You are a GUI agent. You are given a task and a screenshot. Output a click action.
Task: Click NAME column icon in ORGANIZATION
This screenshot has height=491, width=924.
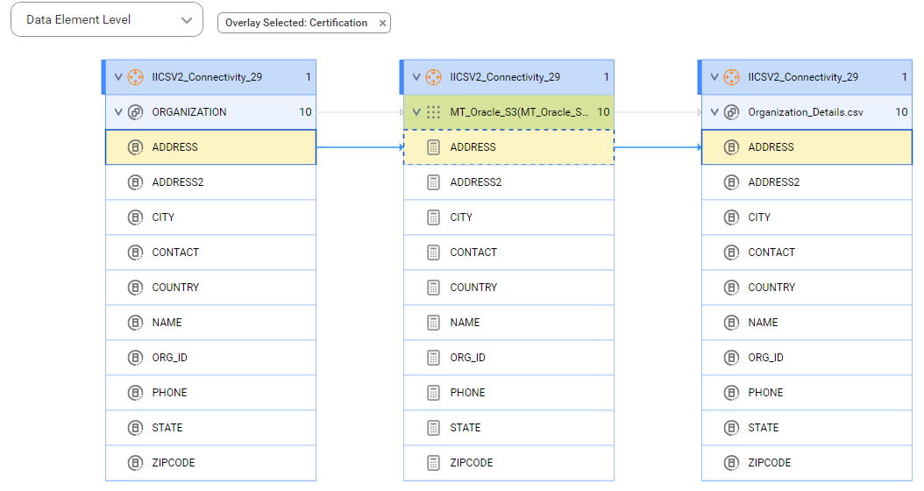136,323
